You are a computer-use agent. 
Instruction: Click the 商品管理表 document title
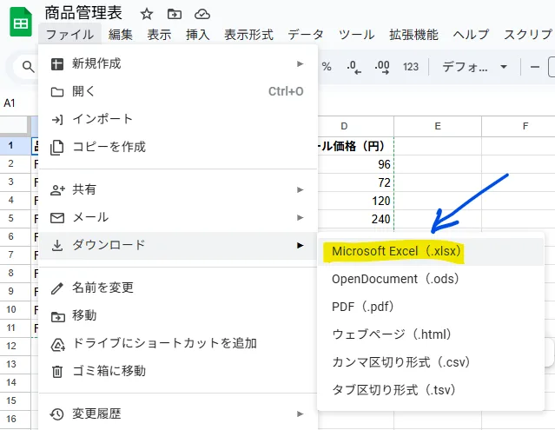coord(83,13)
